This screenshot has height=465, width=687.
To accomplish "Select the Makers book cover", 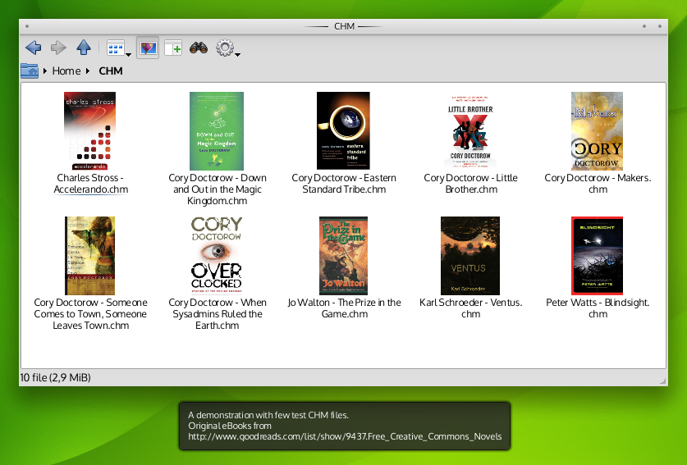I will [x=597, y=131].
